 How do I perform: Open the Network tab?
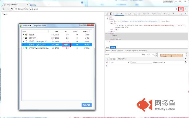point(146,14)
